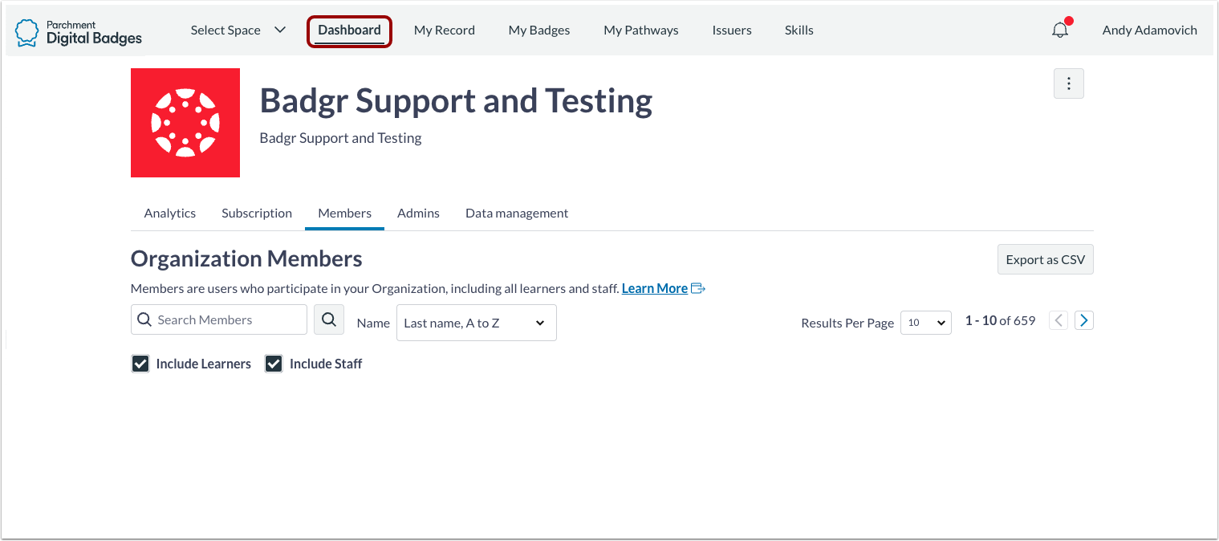Switch to the Analytics tab
This screenshot has width=1219, height=541.
pos(170,213)
